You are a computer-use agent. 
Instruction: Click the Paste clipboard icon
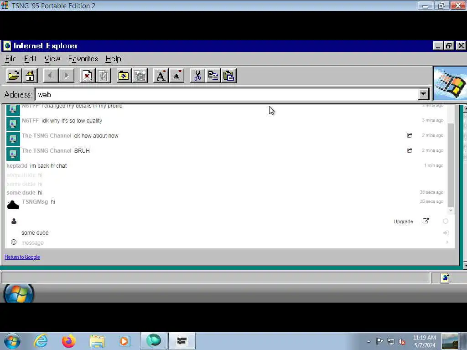click(229, 76)
